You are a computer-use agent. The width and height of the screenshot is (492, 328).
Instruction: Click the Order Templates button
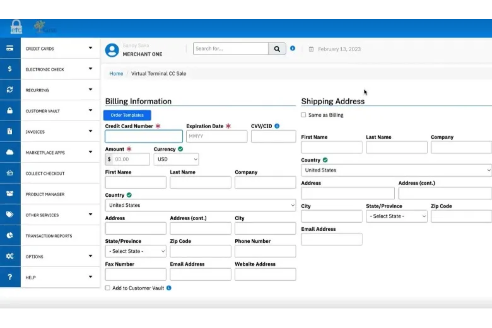click(127, 115)
